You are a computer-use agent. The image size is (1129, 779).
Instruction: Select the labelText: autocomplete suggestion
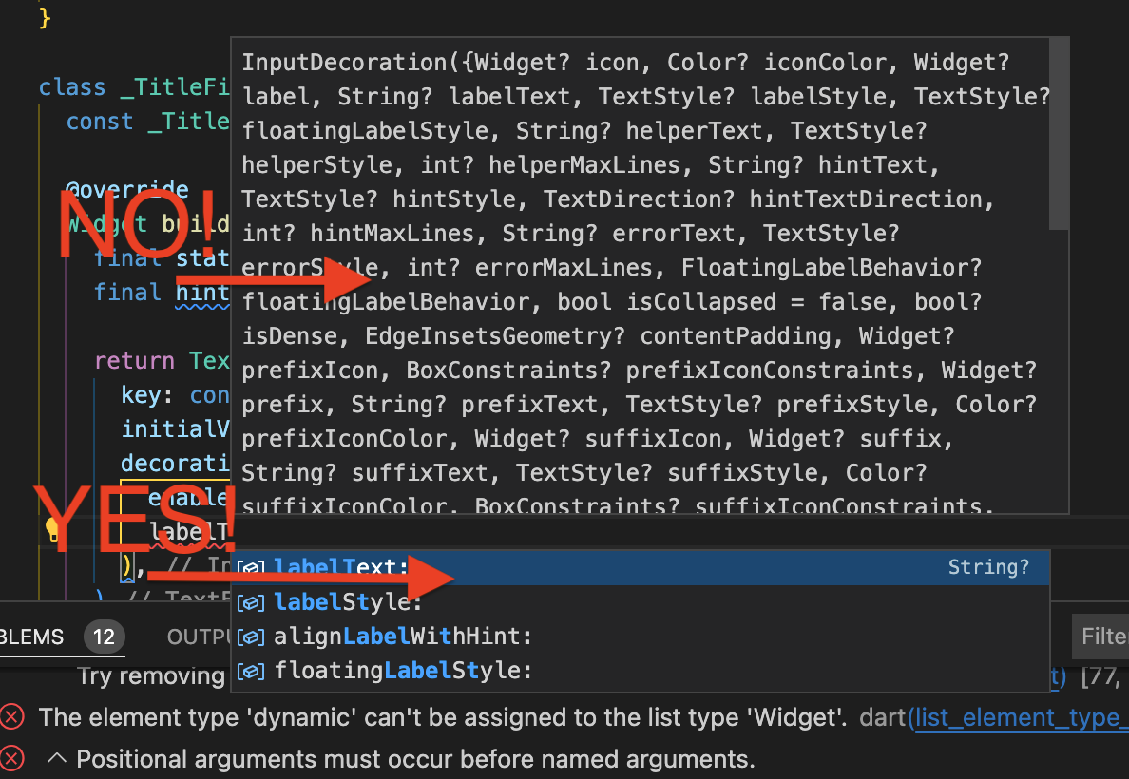coord(641,567)
